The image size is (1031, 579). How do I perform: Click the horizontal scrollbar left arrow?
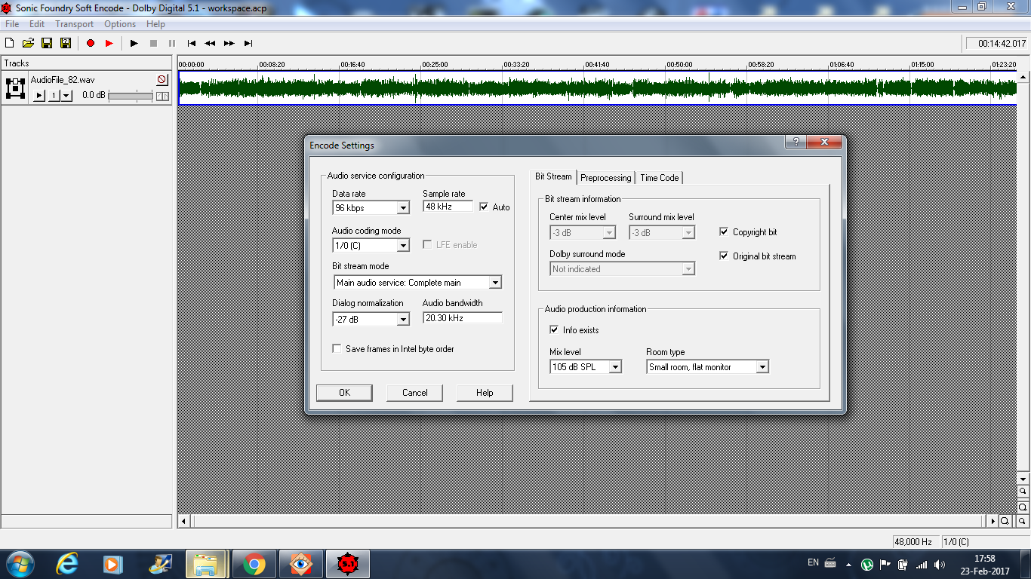[183, 521]
